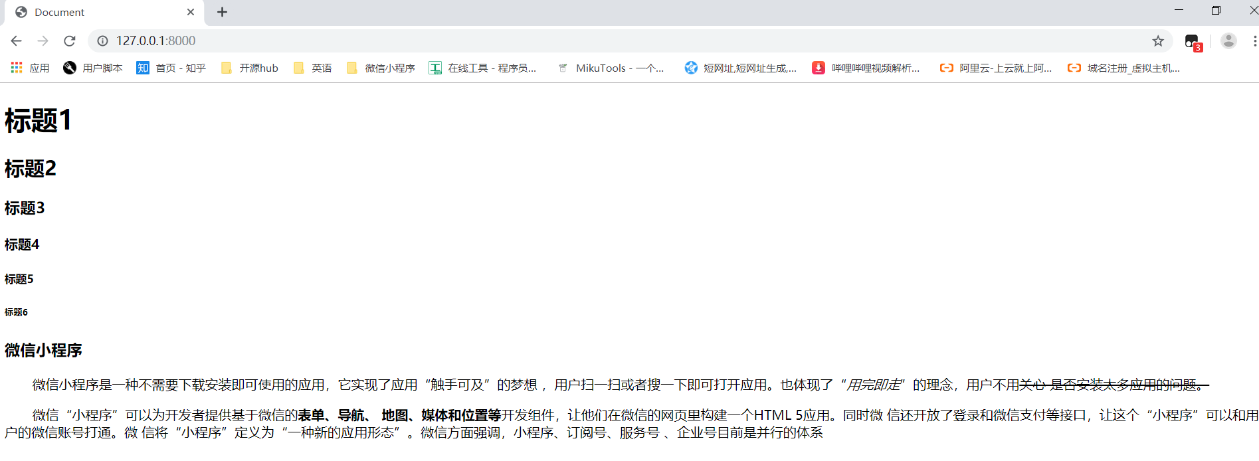Go back to the previous page

[x=17, y=41]
